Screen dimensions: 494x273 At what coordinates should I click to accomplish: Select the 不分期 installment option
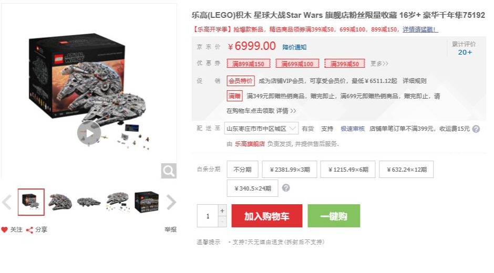242,170
